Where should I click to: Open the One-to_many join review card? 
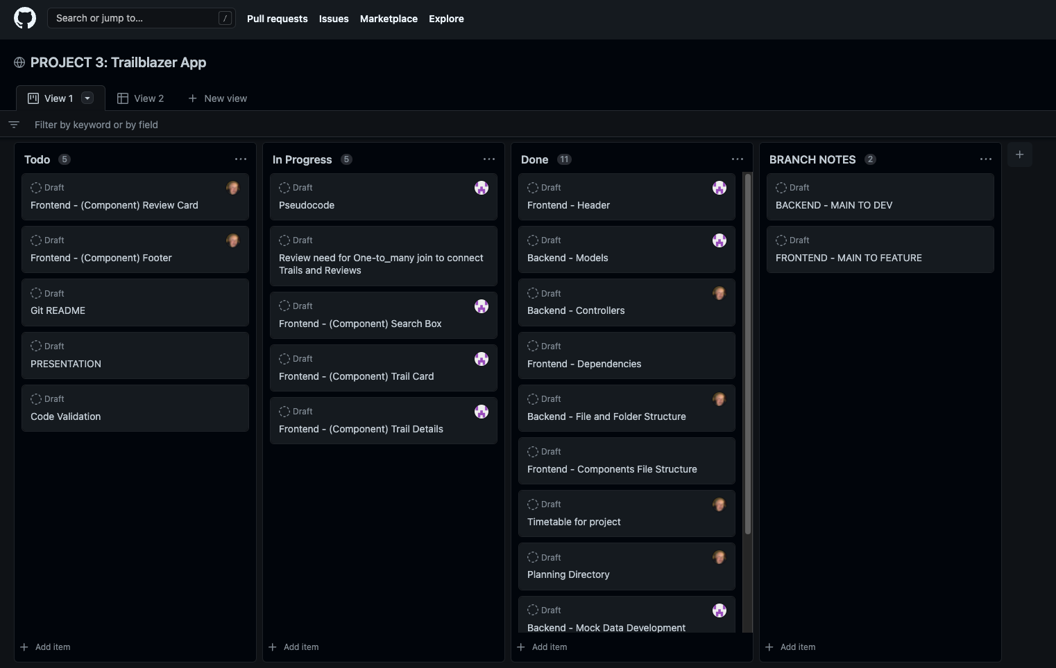(384, 256)
